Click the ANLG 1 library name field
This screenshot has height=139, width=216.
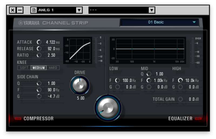point(56,10)
